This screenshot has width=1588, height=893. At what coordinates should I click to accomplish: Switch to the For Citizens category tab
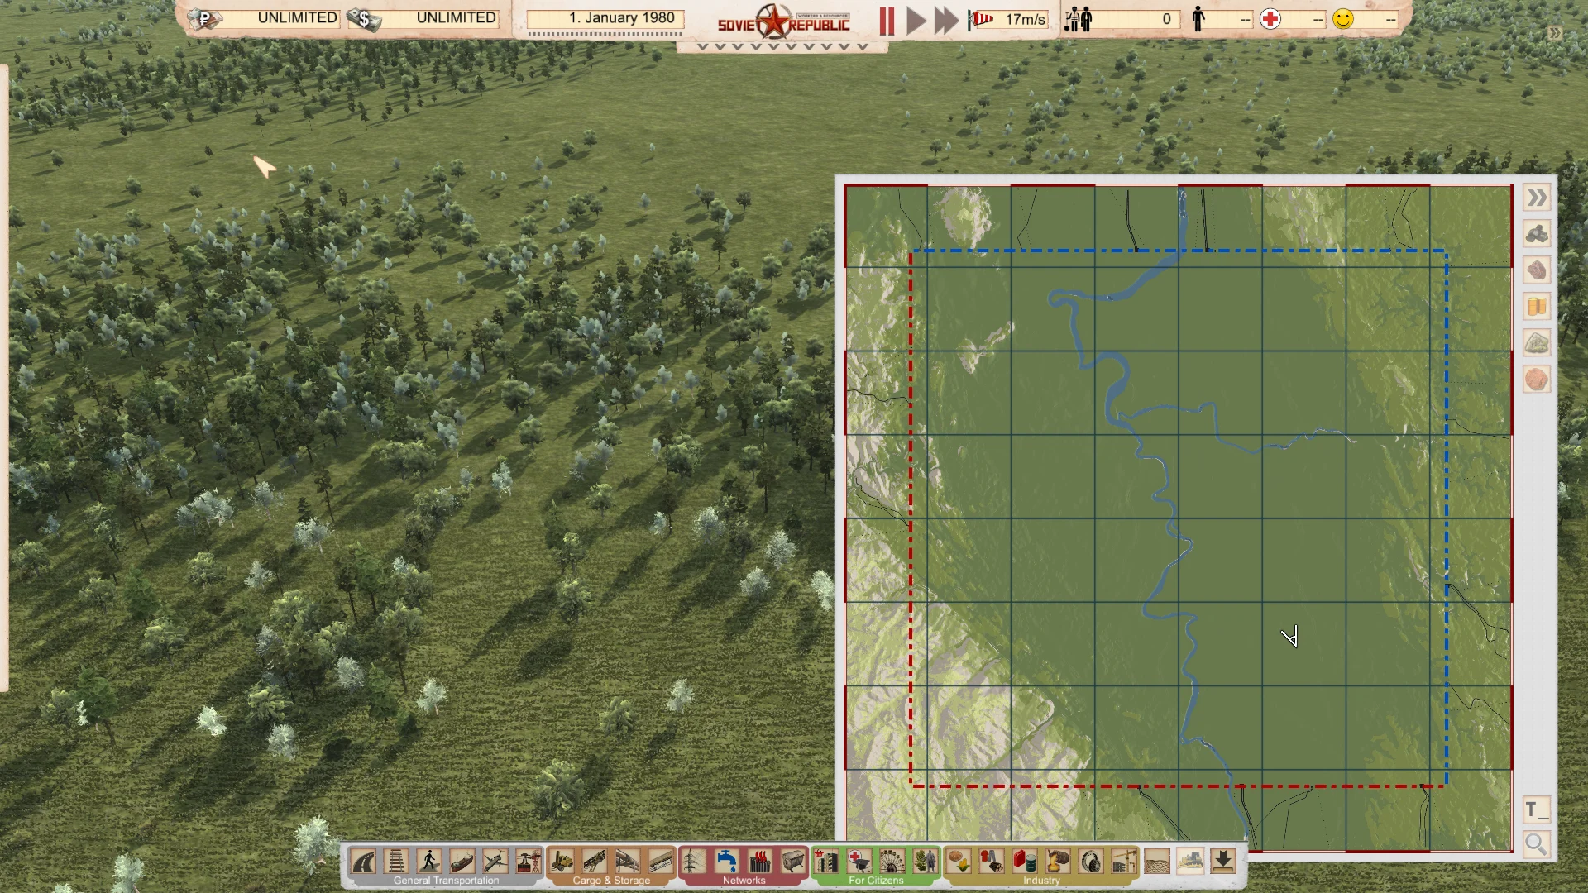pyautogui.click(x=877, y=881)
